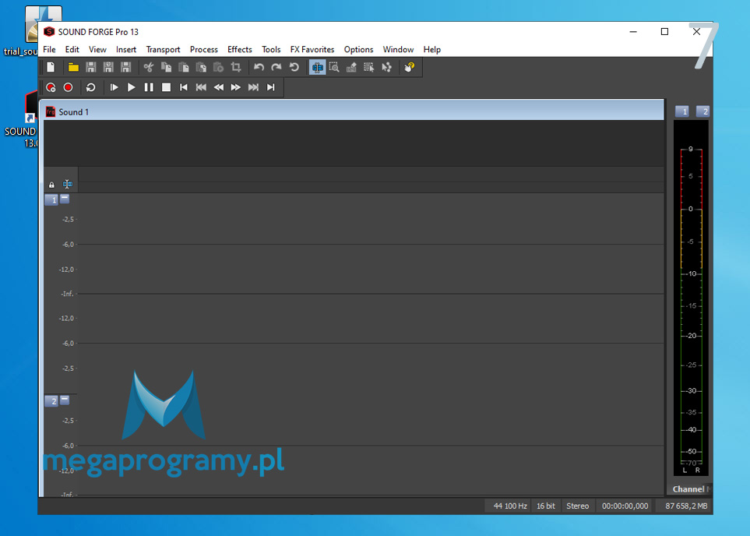Click the 00:00:00,000 length status field
The width and height of the screenshot is (750, 536).
[625, 506]
